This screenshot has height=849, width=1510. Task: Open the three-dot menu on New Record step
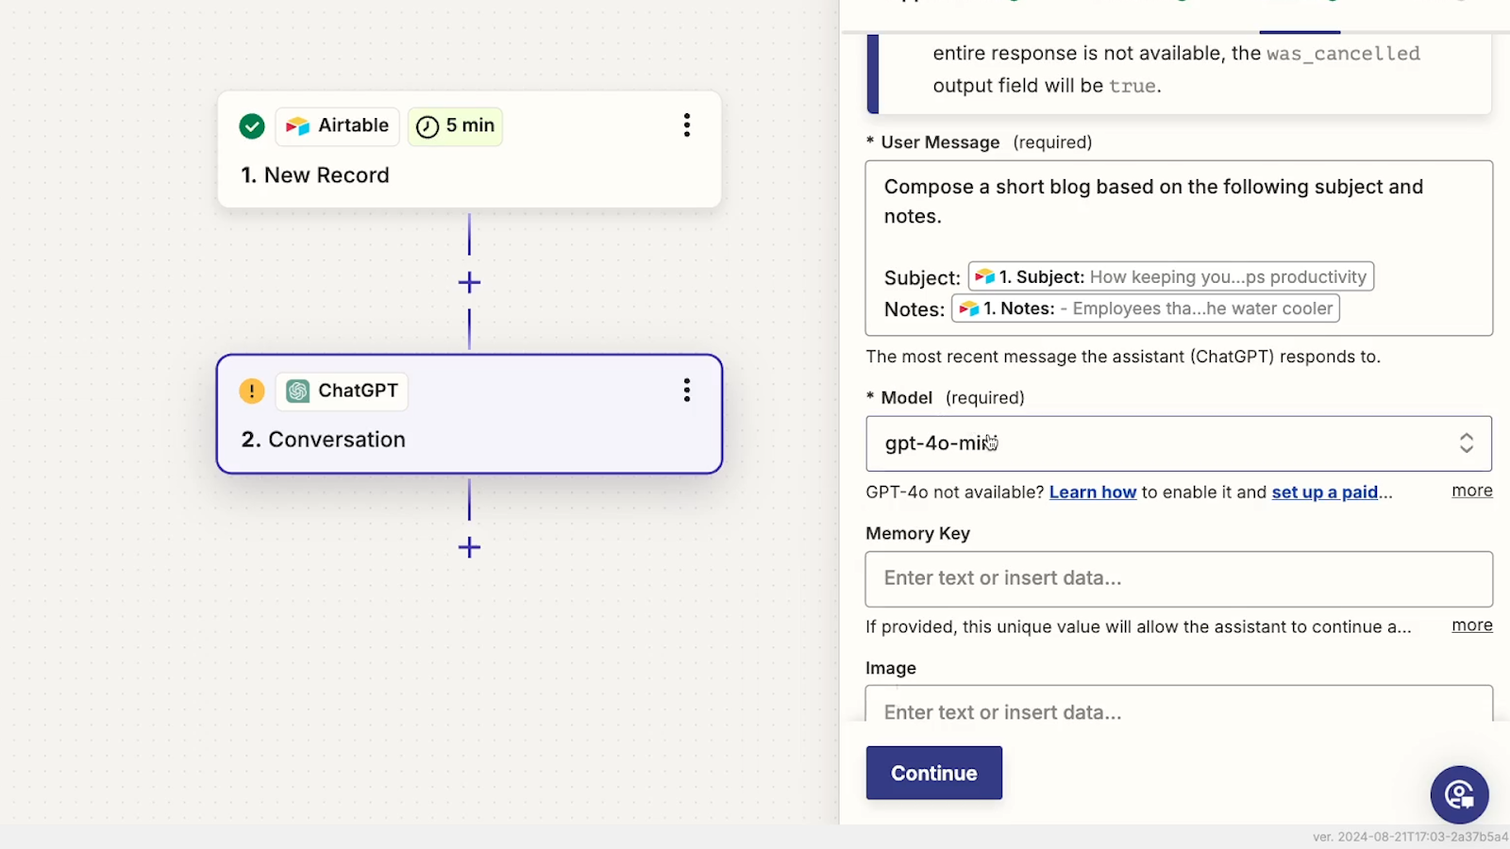[x=687, y=125]
